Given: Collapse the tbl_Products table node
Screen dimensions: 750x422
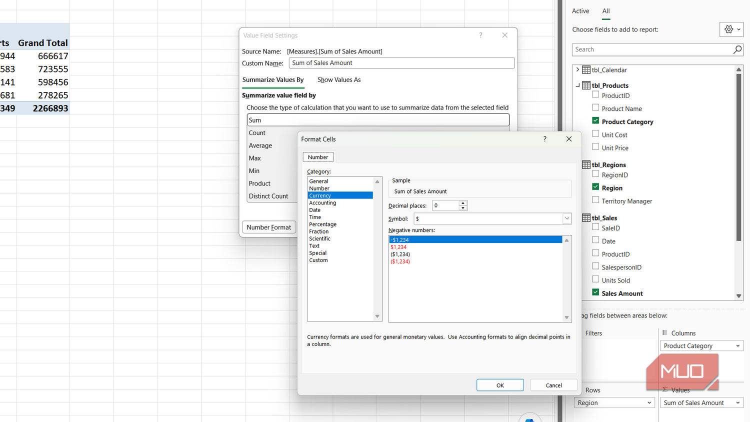Looking at the screenshot, I should pos(577,85).
